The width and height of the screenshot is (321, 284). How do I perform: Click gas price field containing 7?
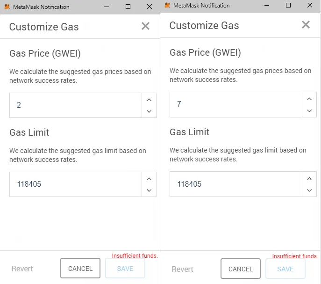[x=236, y=104]
